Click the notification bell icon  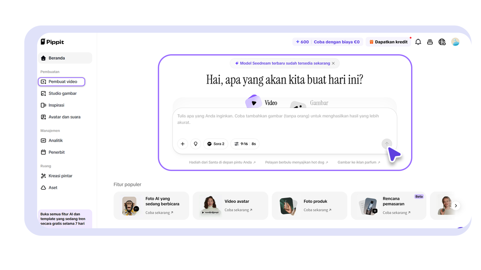click(x=418, y=42)
